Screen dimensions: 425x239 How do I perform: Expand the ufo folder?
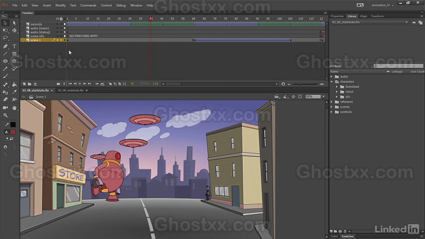pyautogui.click(x=337, y=97)
